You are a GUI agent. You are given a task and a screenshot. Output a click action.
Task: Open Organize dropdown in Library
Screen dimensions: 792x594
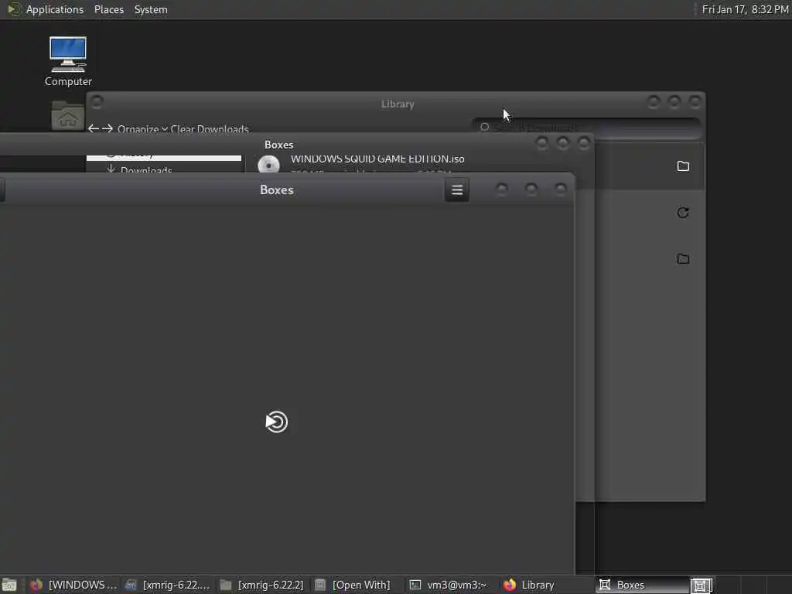click(x=142, y=129)
